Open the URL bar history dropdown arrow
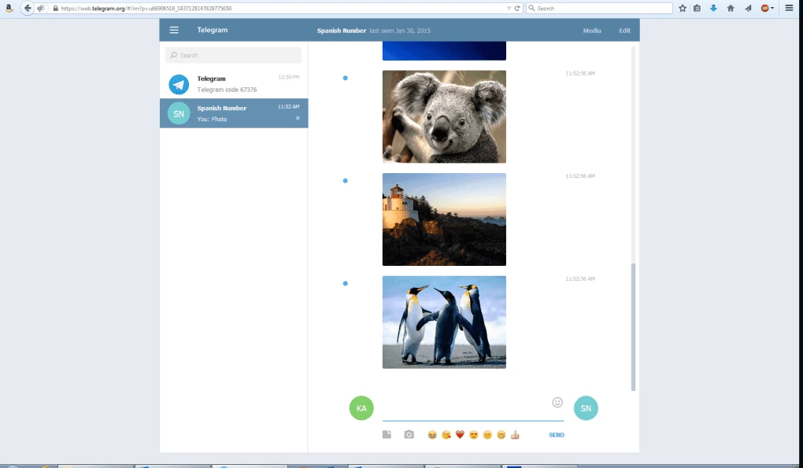The height and width of the screenshot is (468, 803). (x=509, y=8)
